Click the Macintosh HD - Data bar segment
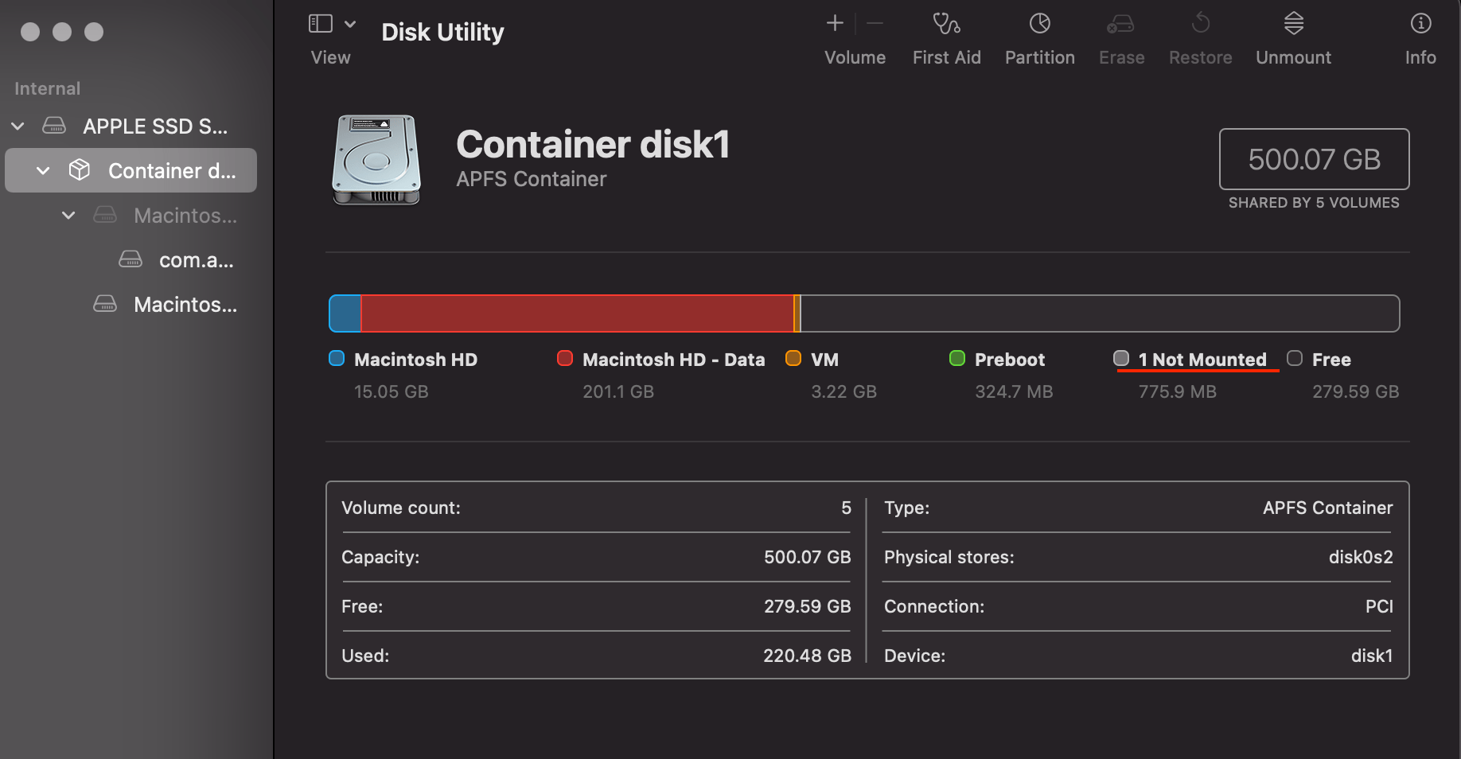The height and width of the screenshot is (759, 1461). 577,313
